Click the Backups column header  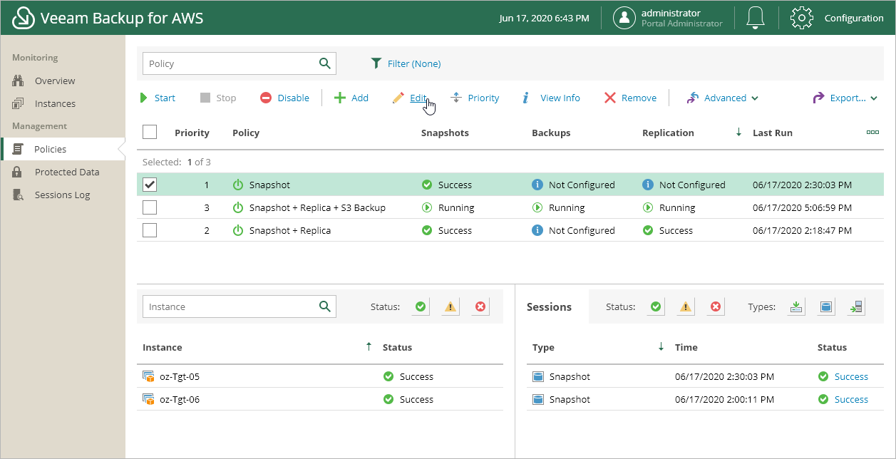(551, 133)
